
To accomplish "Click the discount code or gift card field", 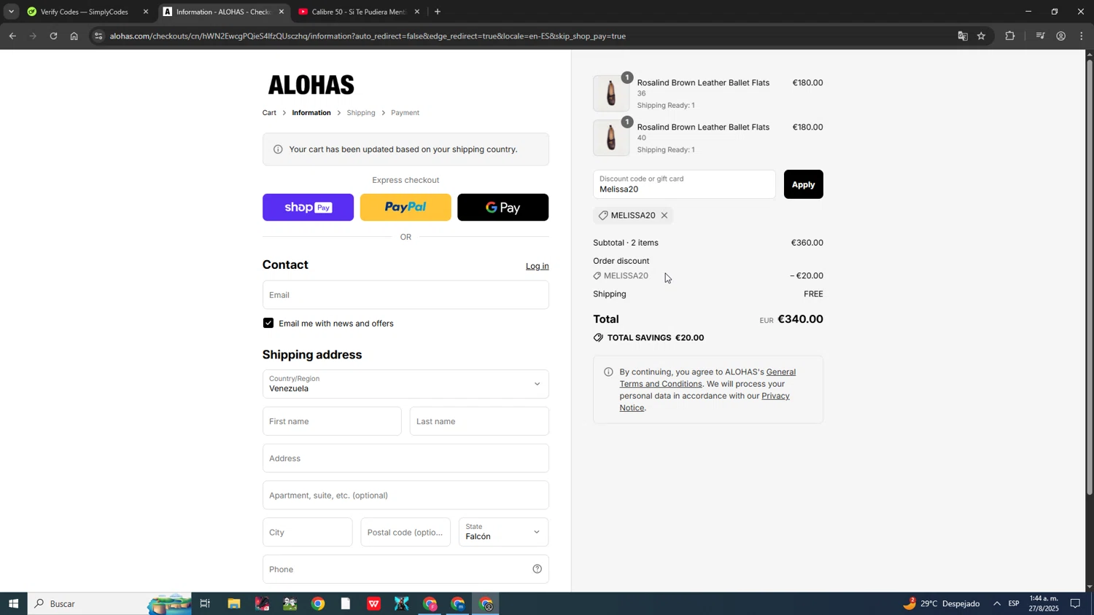I will tap(684, 184).
